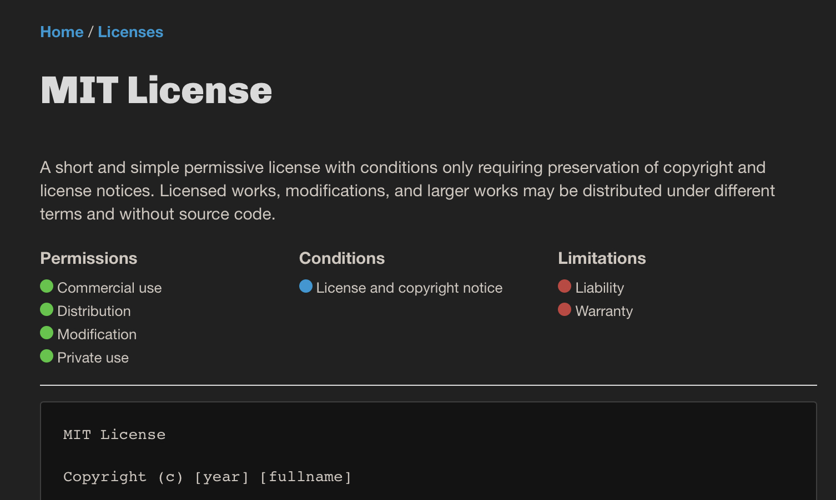Click the green dot next to Modification

(x=47, y=333)
